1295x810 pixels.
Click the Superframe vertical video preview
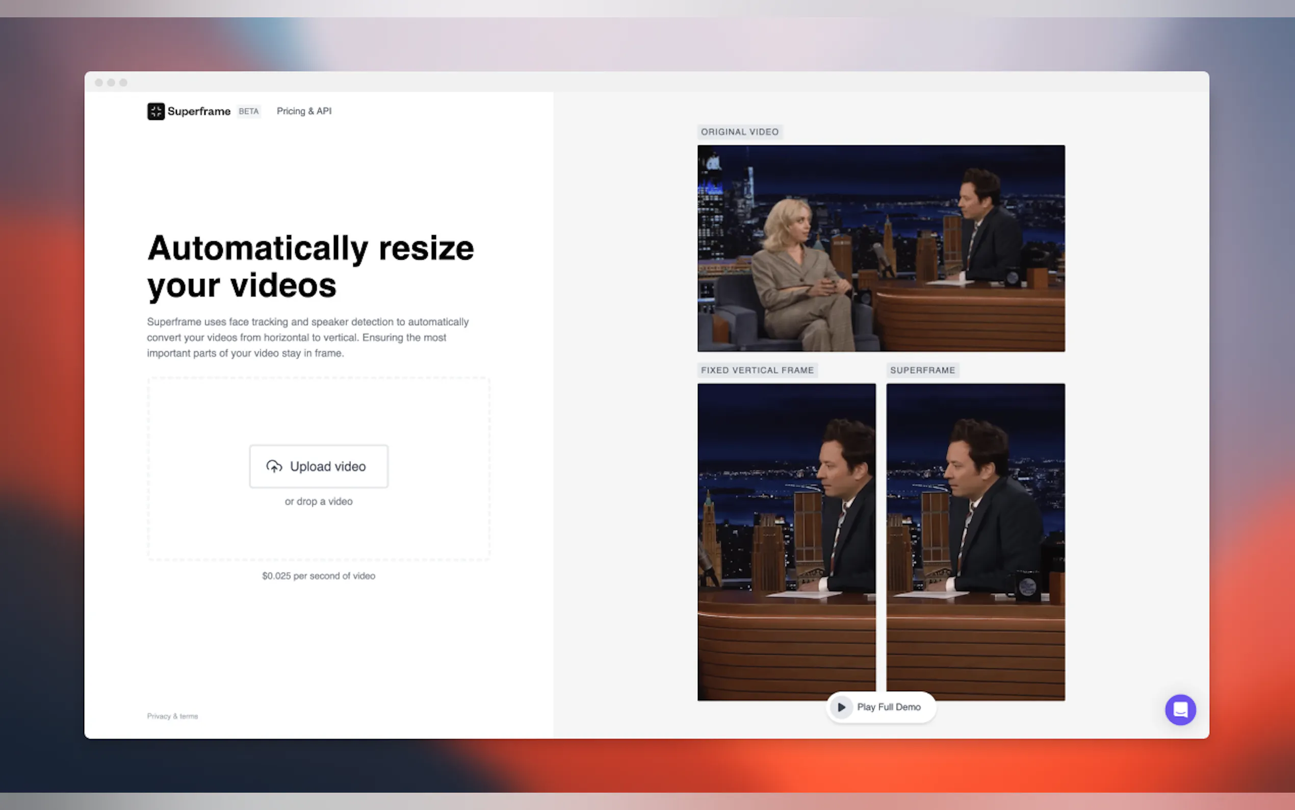pyautogui.click(x=975, y=541)
